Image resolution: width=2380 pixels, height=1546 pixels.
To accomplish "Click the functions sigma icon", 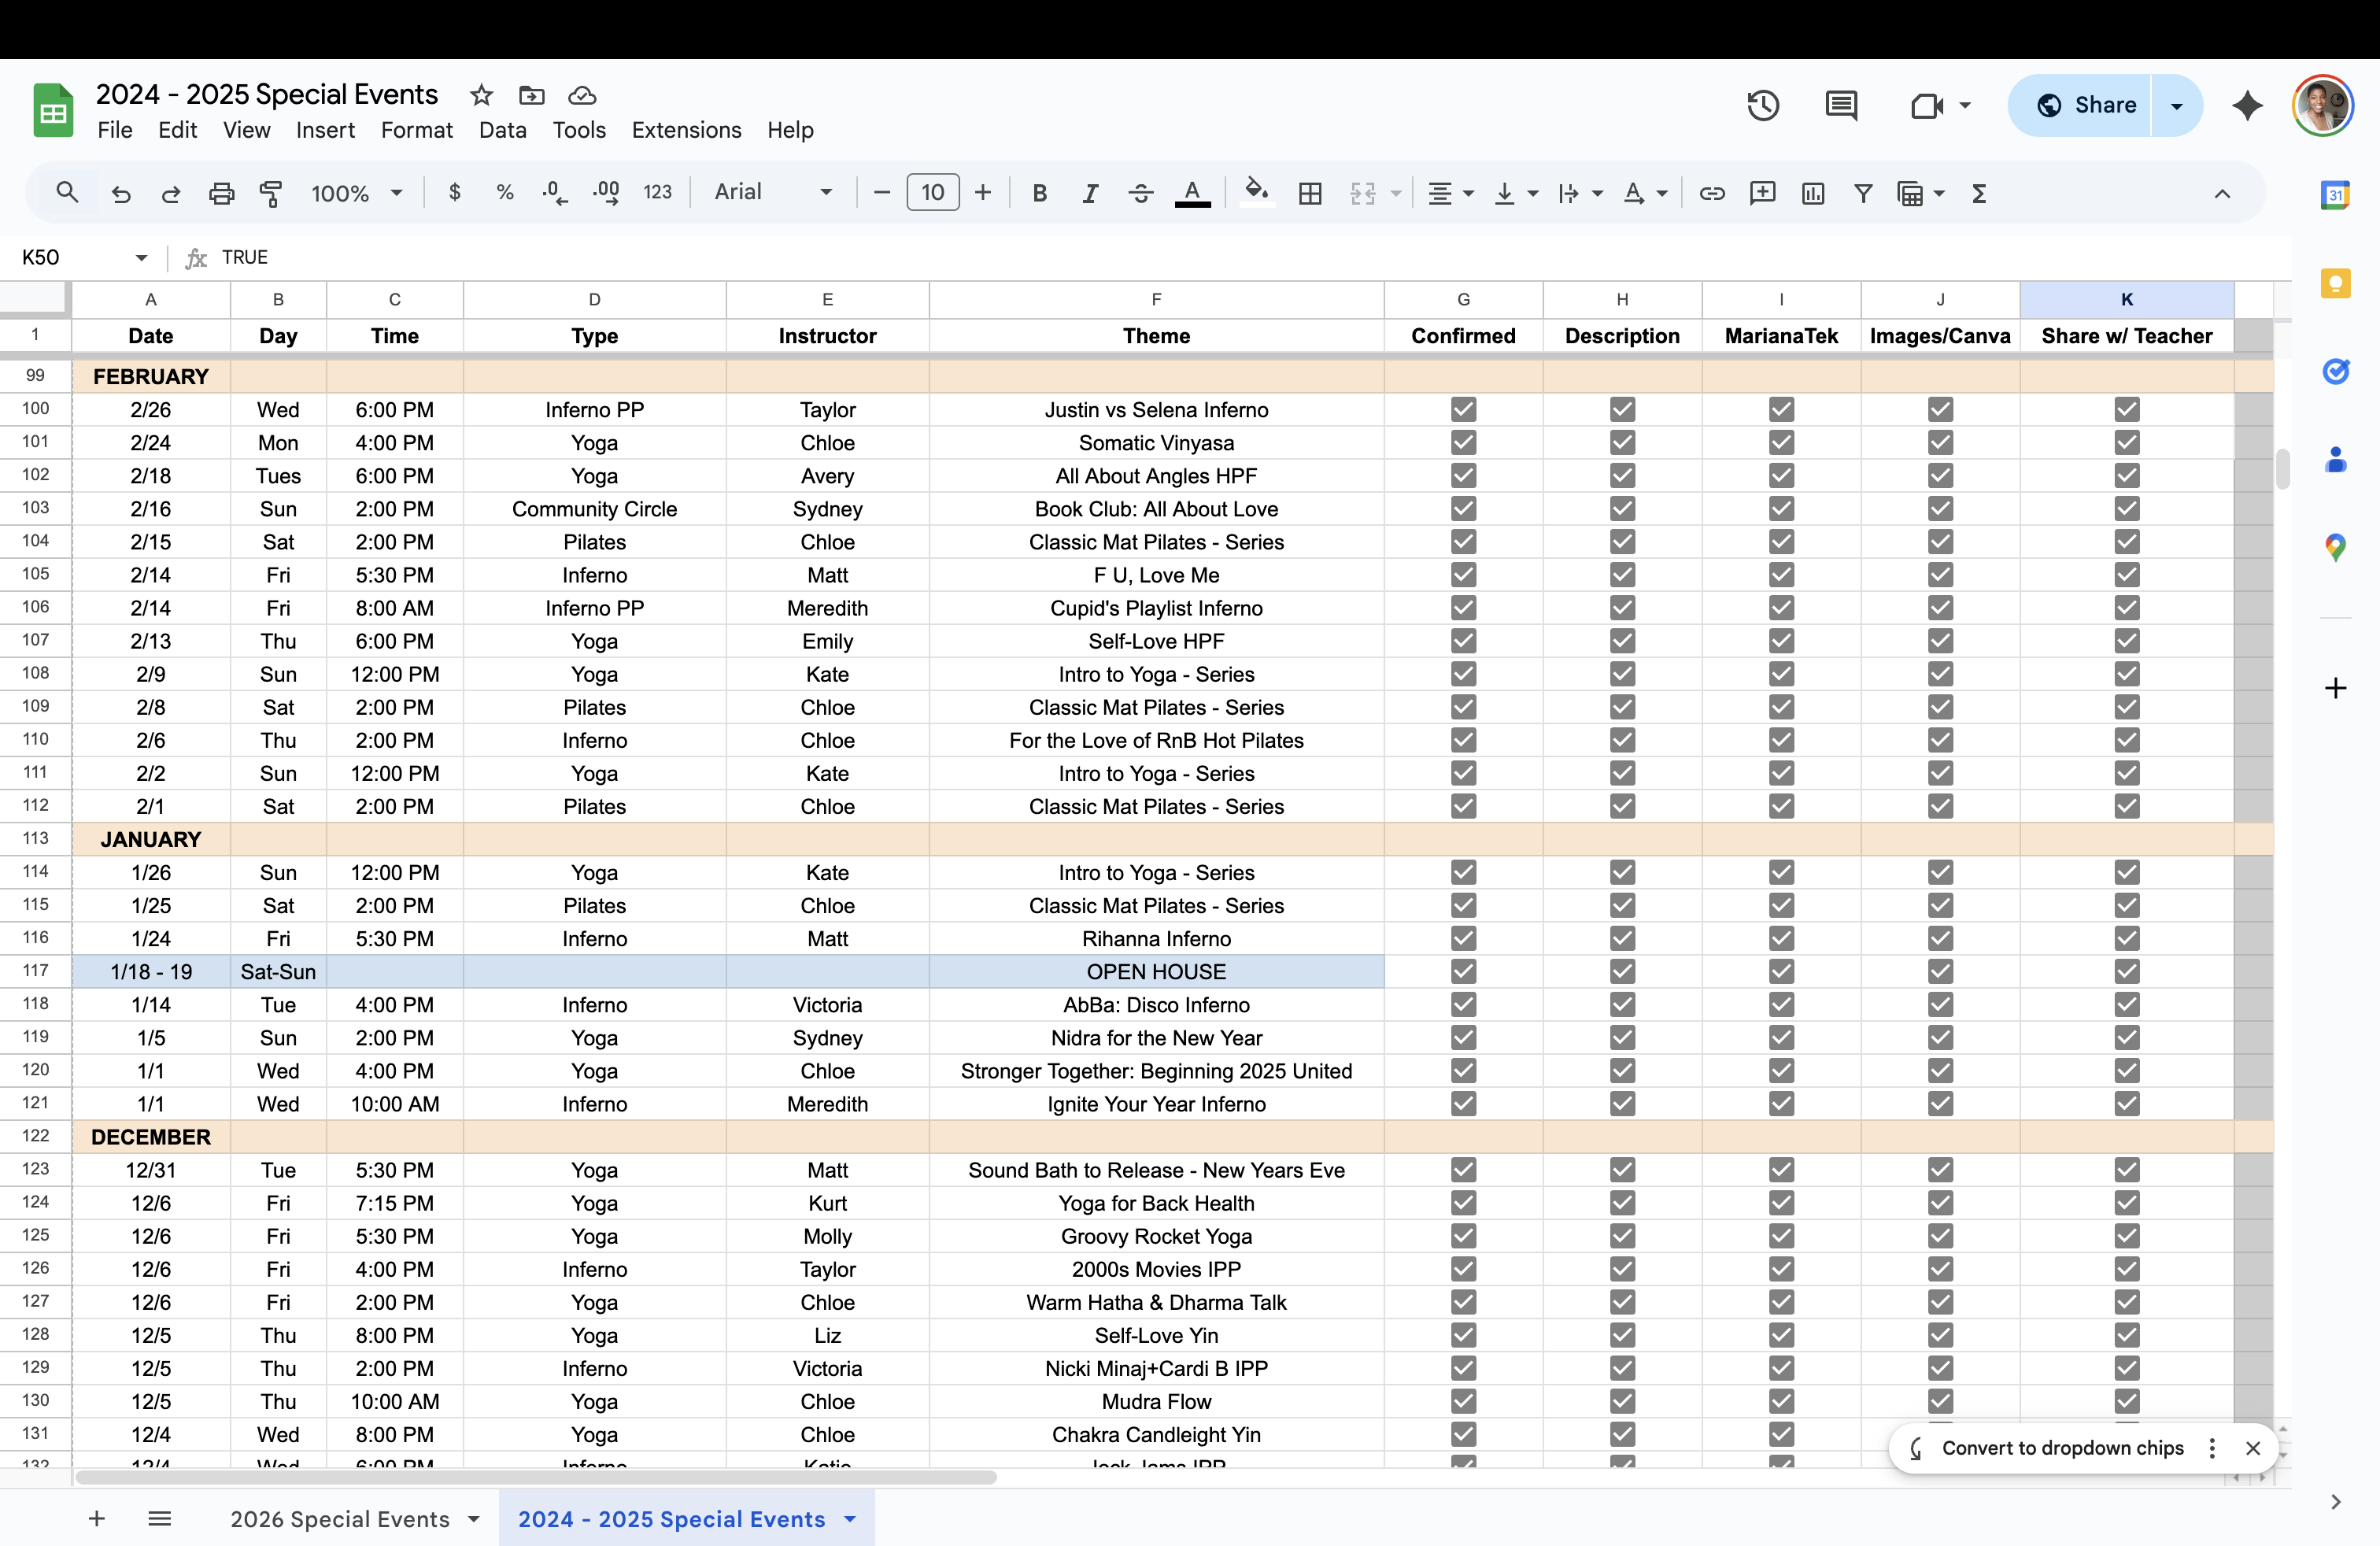I will point(1978,193).
